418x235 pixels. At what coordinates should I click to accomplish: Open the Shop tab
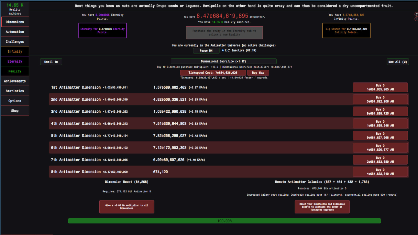tap(15, 111)
